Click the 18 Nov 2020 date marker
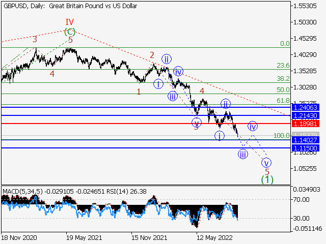The width and height of the screenshot is (326, 244). pyautogui.click(x=19, y=237)
